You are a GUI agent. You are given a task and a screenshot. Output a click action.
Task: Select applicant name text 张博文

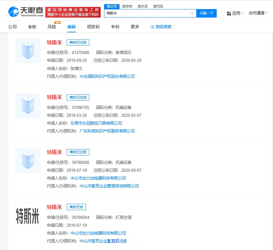click(76, 68)
